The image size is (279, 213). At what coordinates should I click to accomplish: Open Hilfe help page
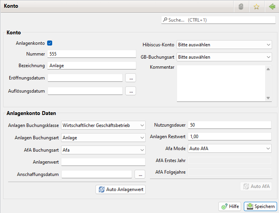(x=230, y=206)
